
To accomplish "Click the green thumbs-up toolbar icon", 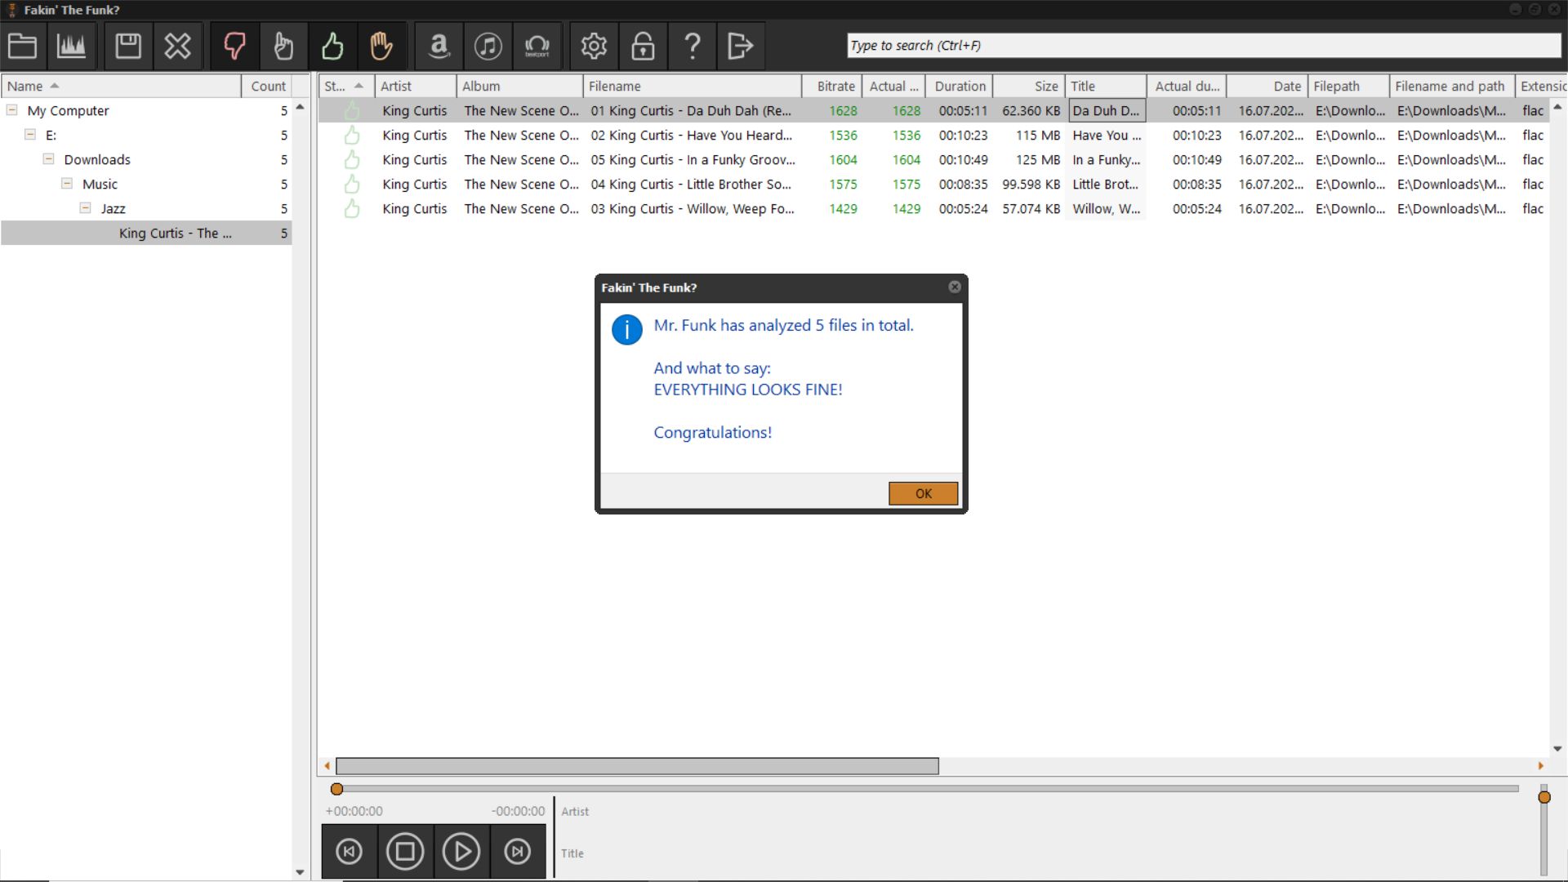I will pyautogui.click(x=332, y=46).
